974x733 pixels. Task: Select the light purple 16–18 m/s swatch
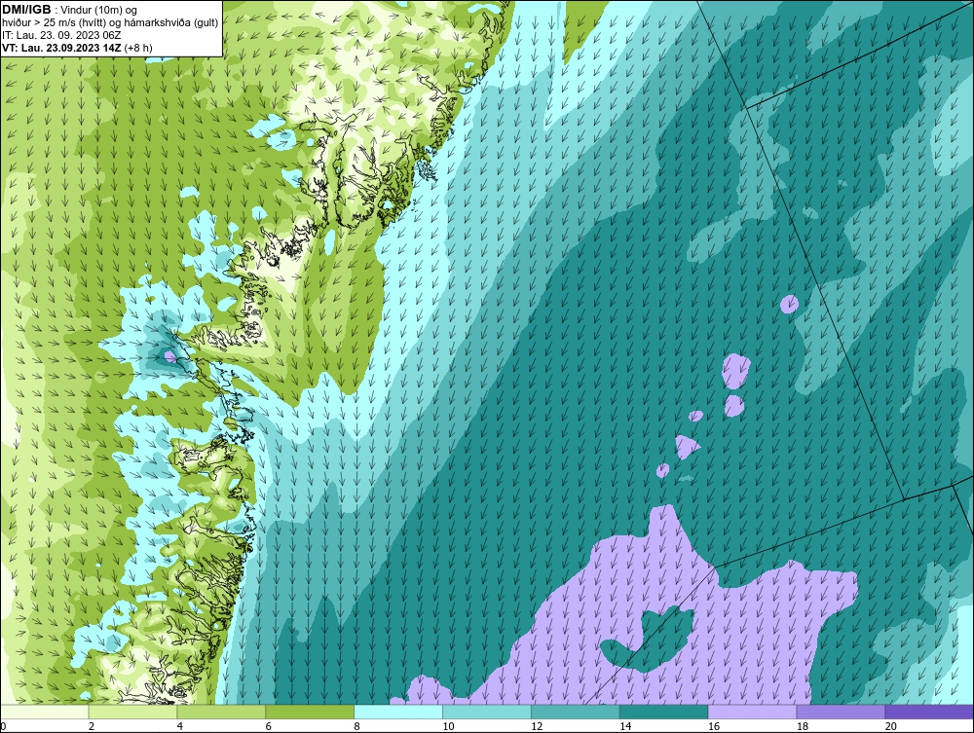(x=752, y=712)
